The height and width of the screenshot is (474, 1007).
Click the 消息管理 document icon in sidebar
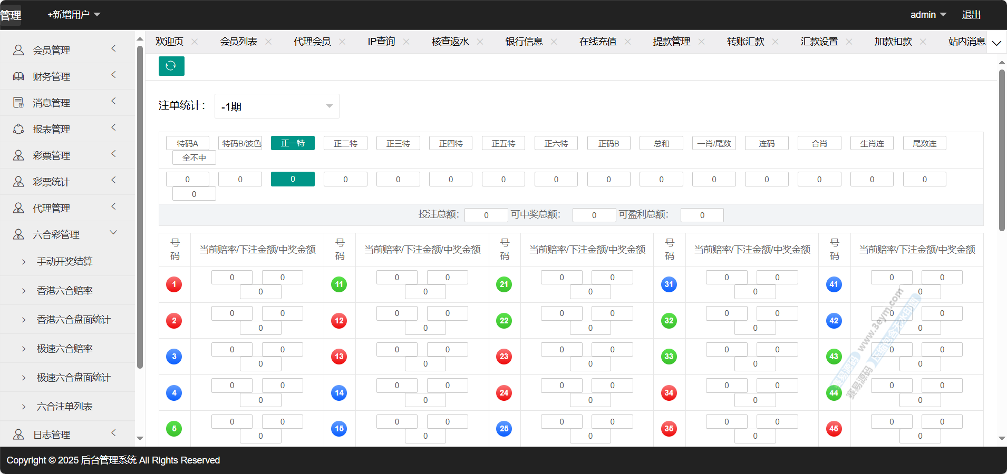[18, 103]
